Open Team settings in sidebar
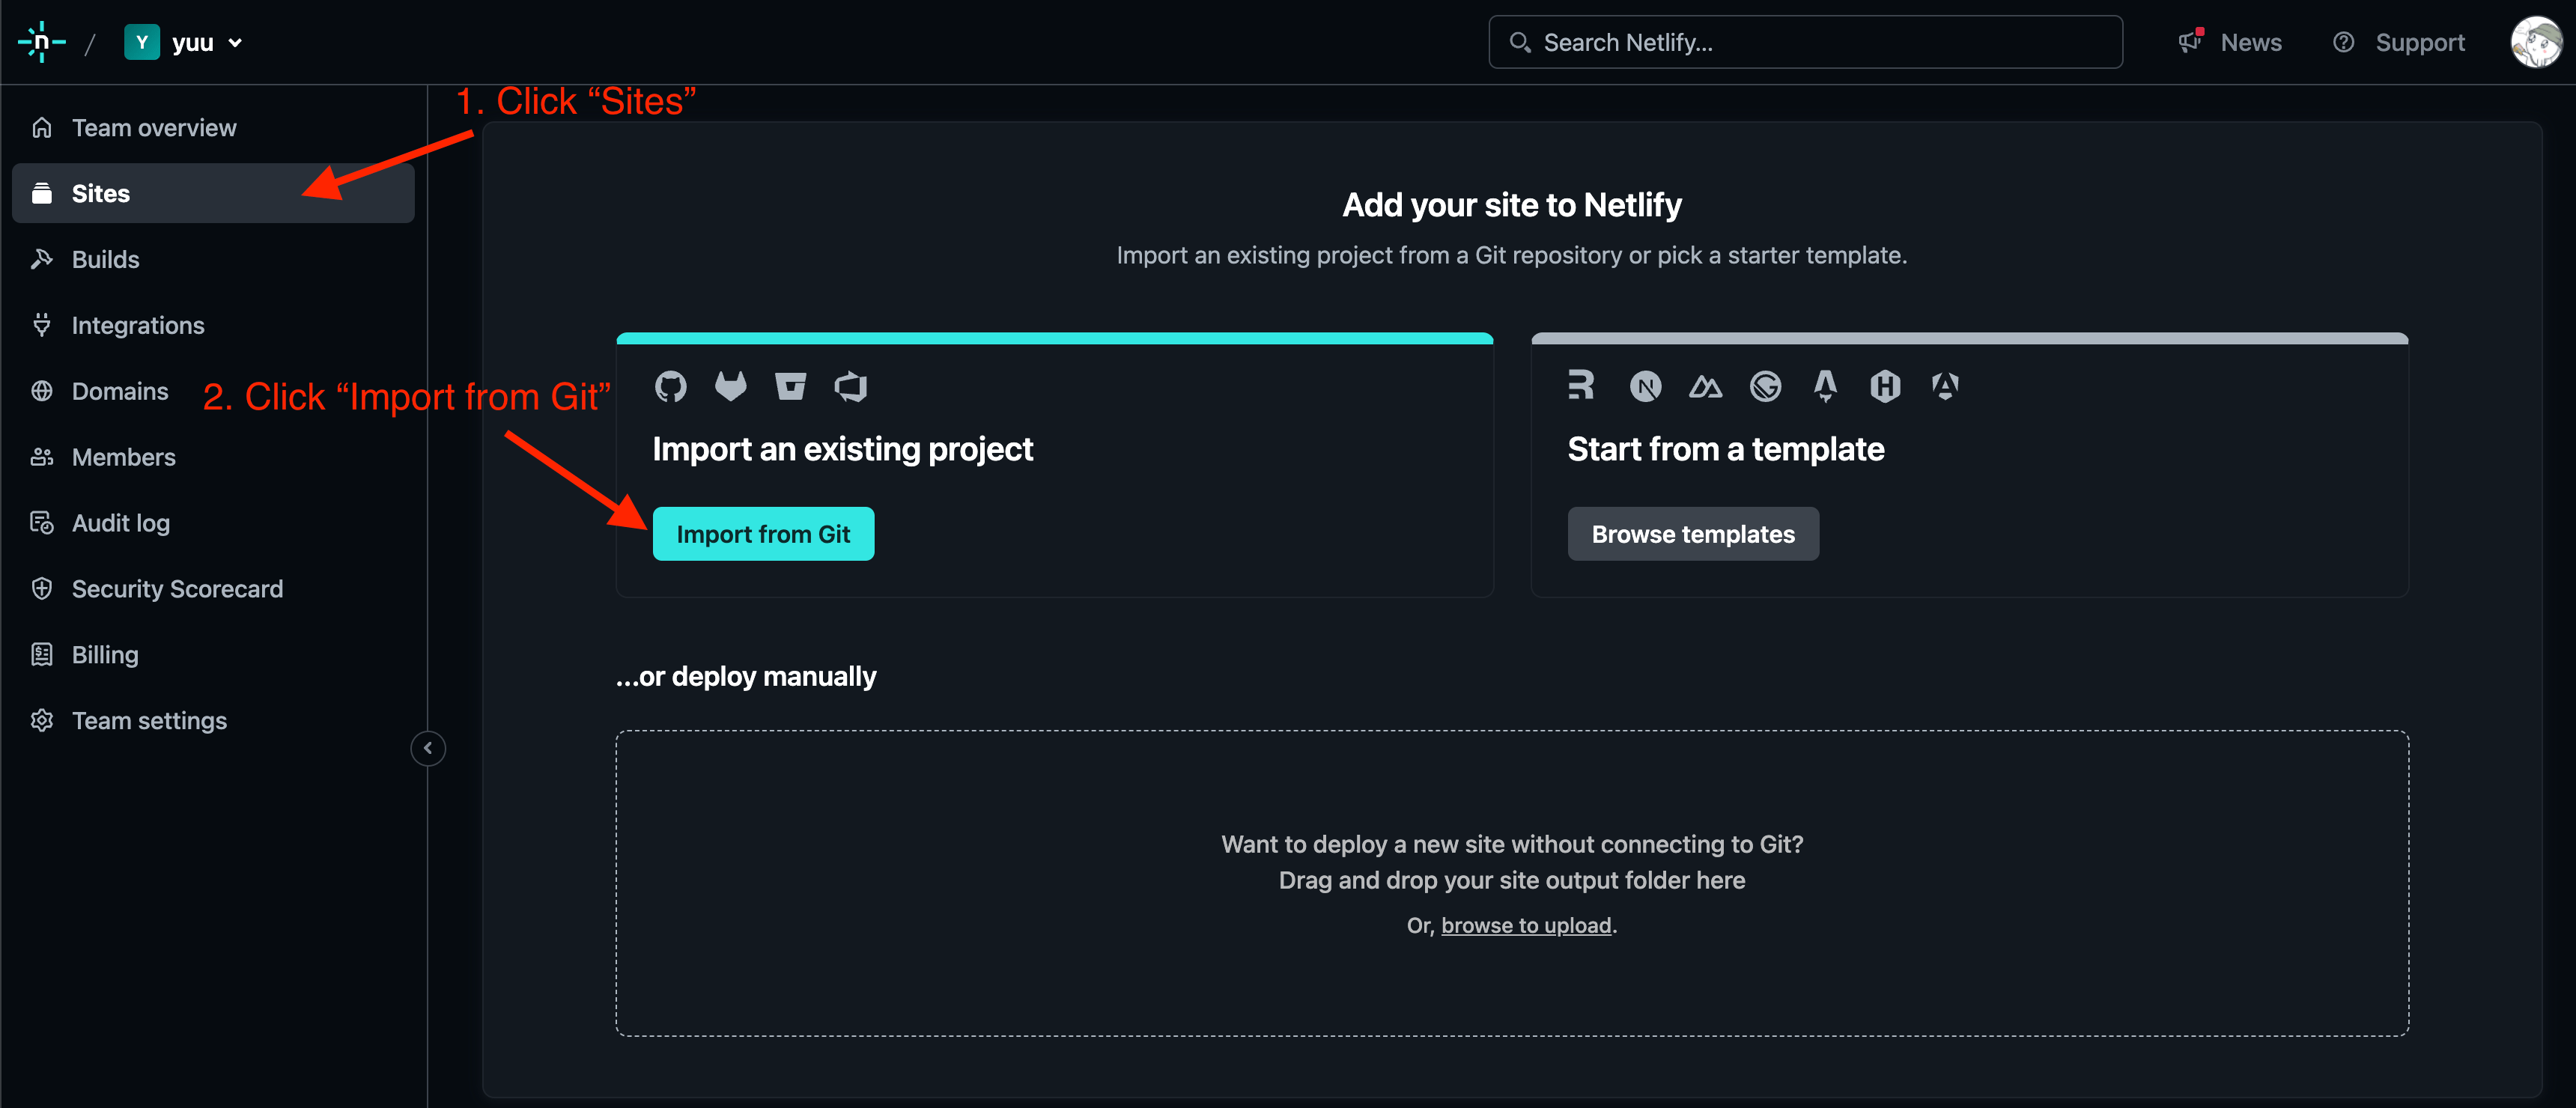This screenshot has height=1108, width=2576. (213, 721)
